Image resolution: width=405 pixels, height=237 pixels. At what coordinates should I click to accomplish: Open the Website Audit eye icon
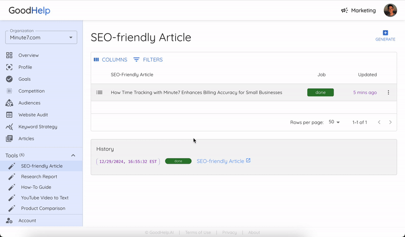pyautogui.click(x=9, y=115)
